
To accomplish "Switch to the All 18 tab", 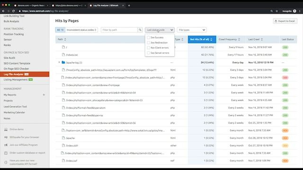I will click(x=60, y=30).
